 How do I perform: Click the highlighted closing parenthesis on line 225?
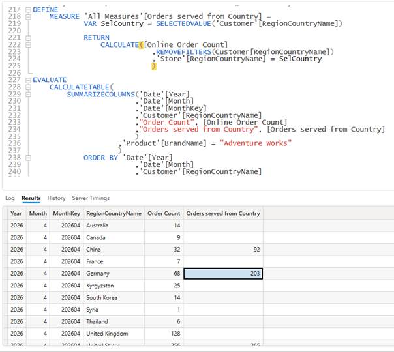pos(154,66)
